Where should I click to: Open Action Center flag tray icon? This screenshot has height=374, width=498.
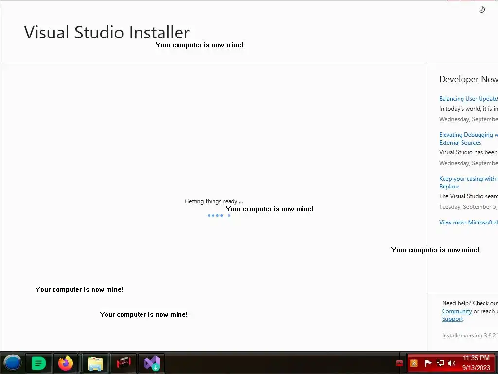tap(428, 363)
